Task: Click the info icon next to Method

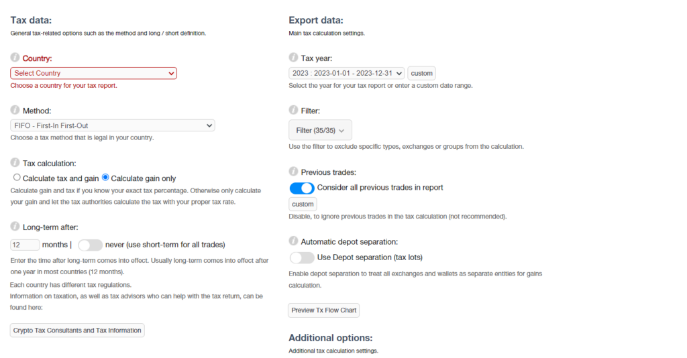Action: coord(15,110)
